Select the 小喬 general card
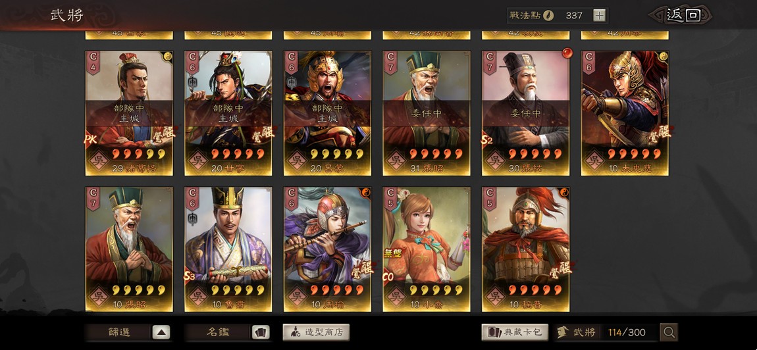Viewport: 757px width, 350px height. pyautogui.click(x=427, y=249)
